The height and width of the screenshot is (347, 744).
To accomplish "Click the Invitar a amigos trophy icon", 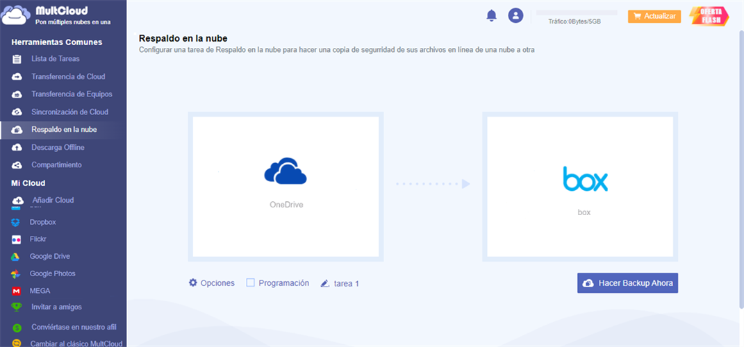I will click(17, 307).
